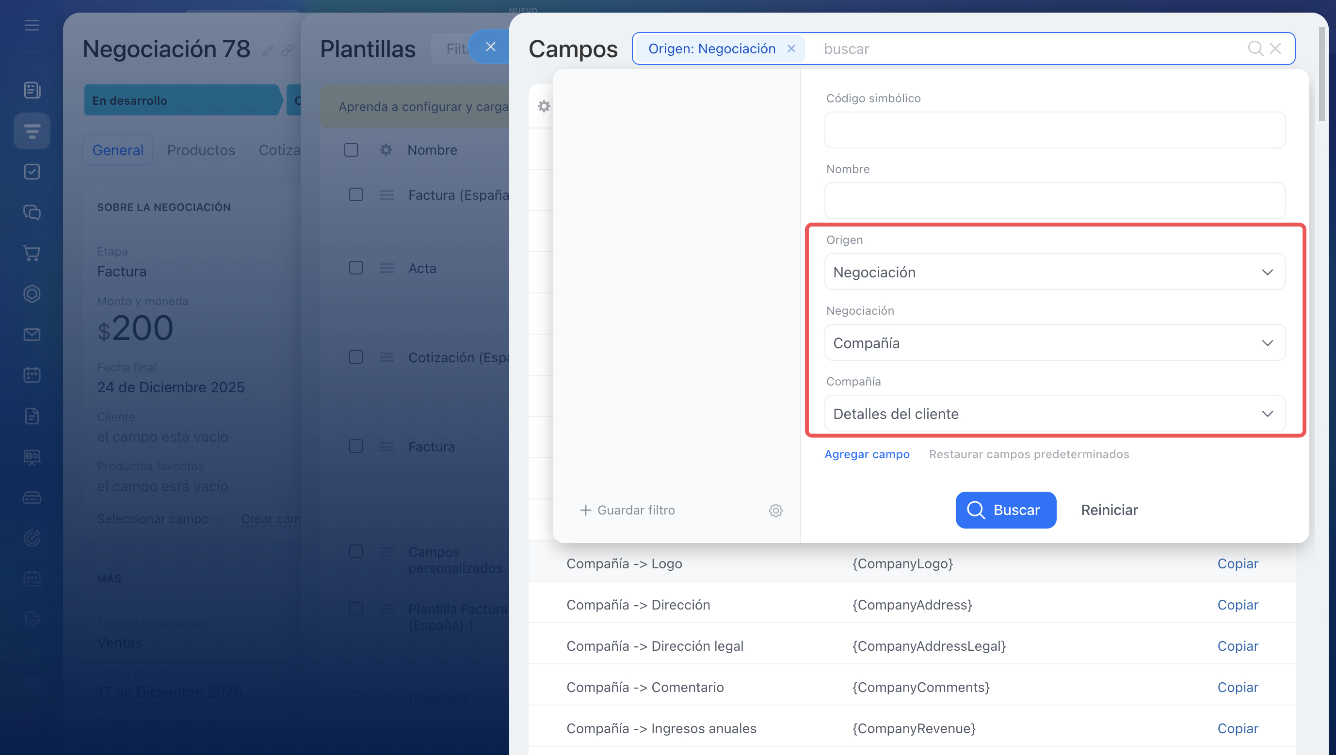Copy the CompanyAddressLegal field code
The height and width of the screenshot is (755, 1336).
click(1238, 646)
